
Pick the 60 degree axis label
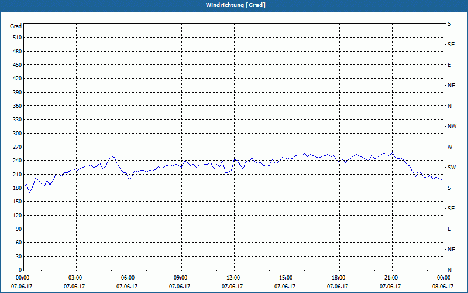[x=19, y=243]
